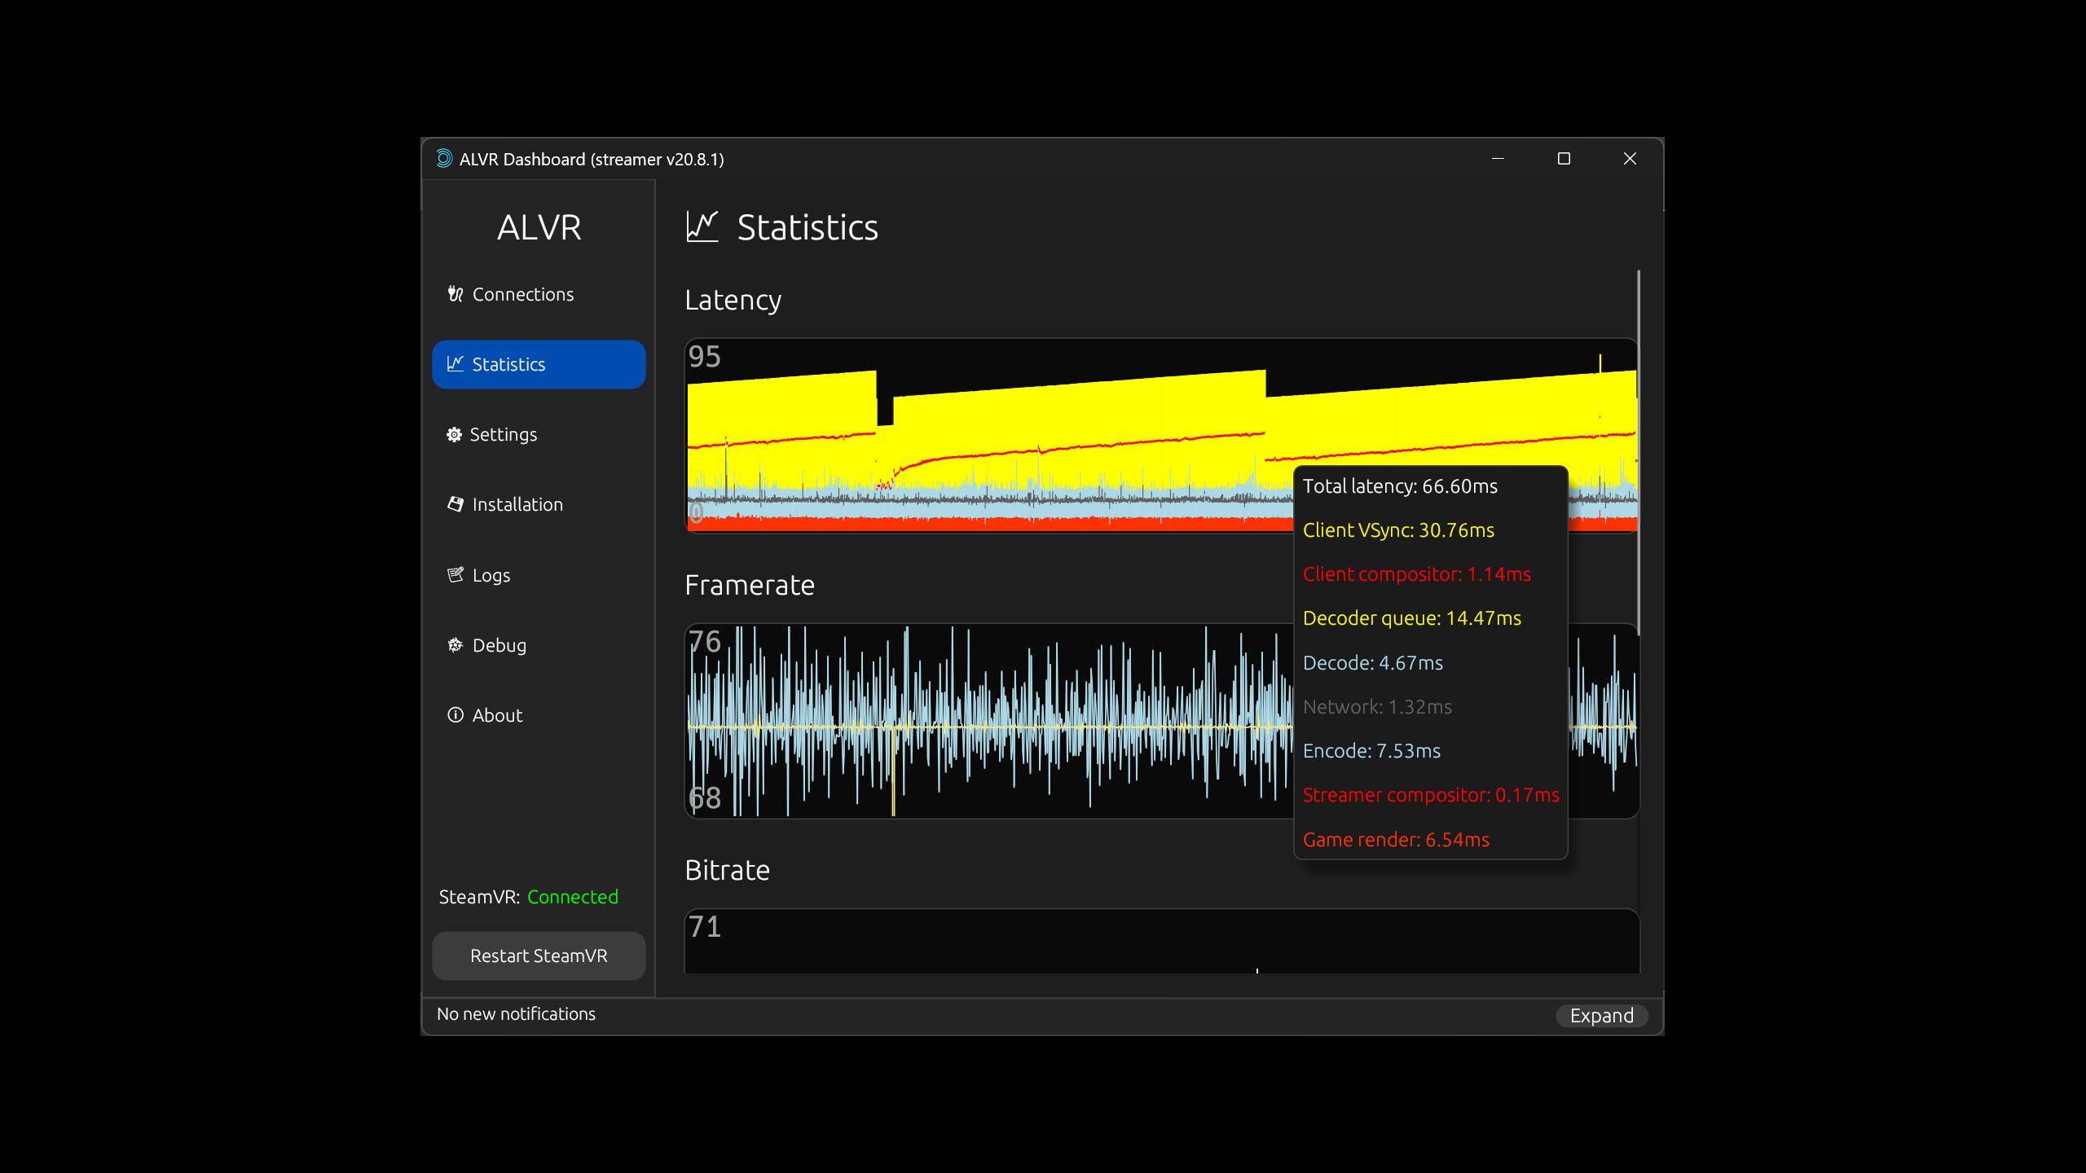Click the Installation save-disk icon
The image size is (2086, 1173).
tap(455, 504)
